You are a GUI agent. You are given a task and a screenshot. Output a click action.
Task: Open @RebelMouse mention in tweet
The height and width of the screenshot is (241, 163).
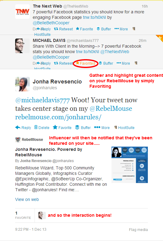tap(111, 109)
